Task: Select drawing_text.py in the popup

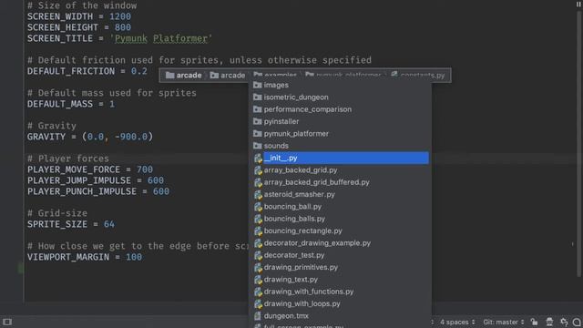Action: [x=340, y=280]
